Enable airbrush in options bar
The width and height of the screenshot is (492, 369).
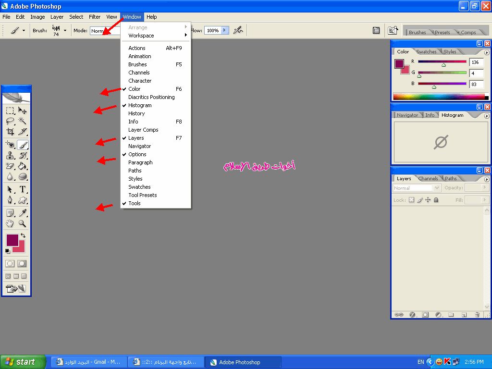coord(238,30)
